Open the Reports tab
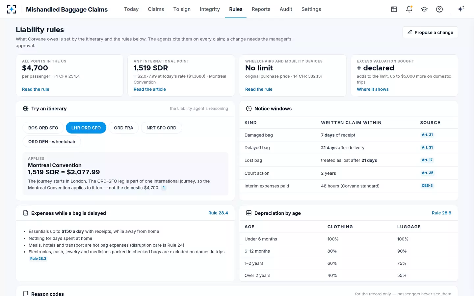 [261, 9]
